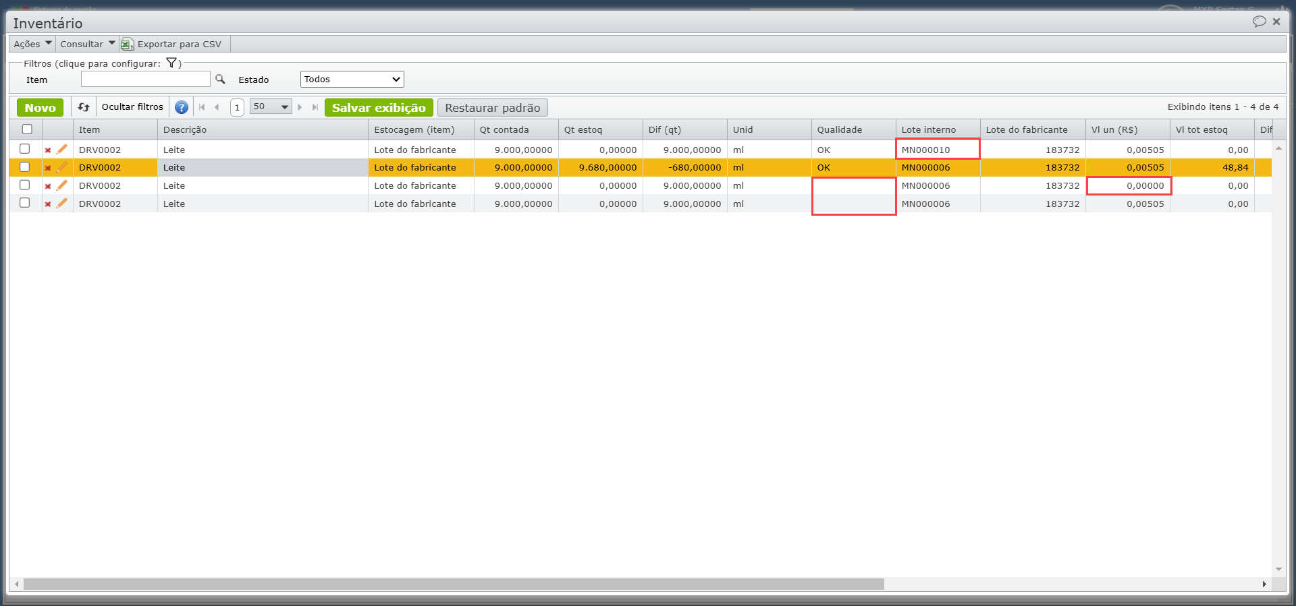The image size is (1296, 606).
Task: Tick the checkbox of the first row
Action: click(x=25, y=149)
